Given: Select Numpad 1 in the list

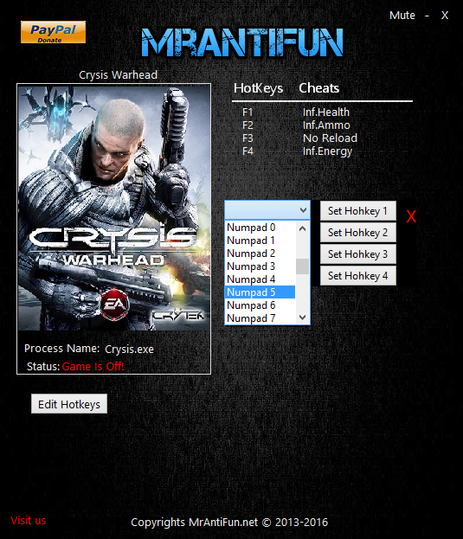Looking at the screenshot, I should (x=260, y=241).
